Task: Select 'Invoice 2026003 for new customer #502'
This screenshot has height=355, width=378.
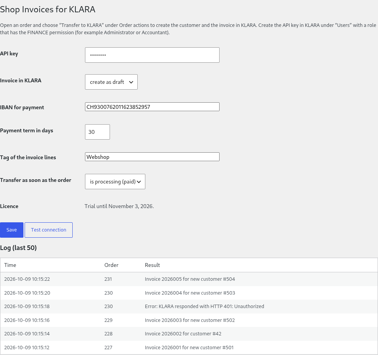Action: pos(190,320)
